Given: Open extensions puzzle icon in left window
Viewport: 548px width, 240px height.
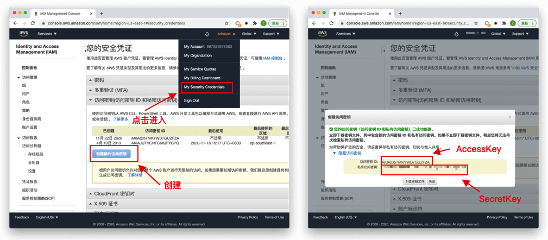Looking at the screenshot, I should (x=255, y=23).
